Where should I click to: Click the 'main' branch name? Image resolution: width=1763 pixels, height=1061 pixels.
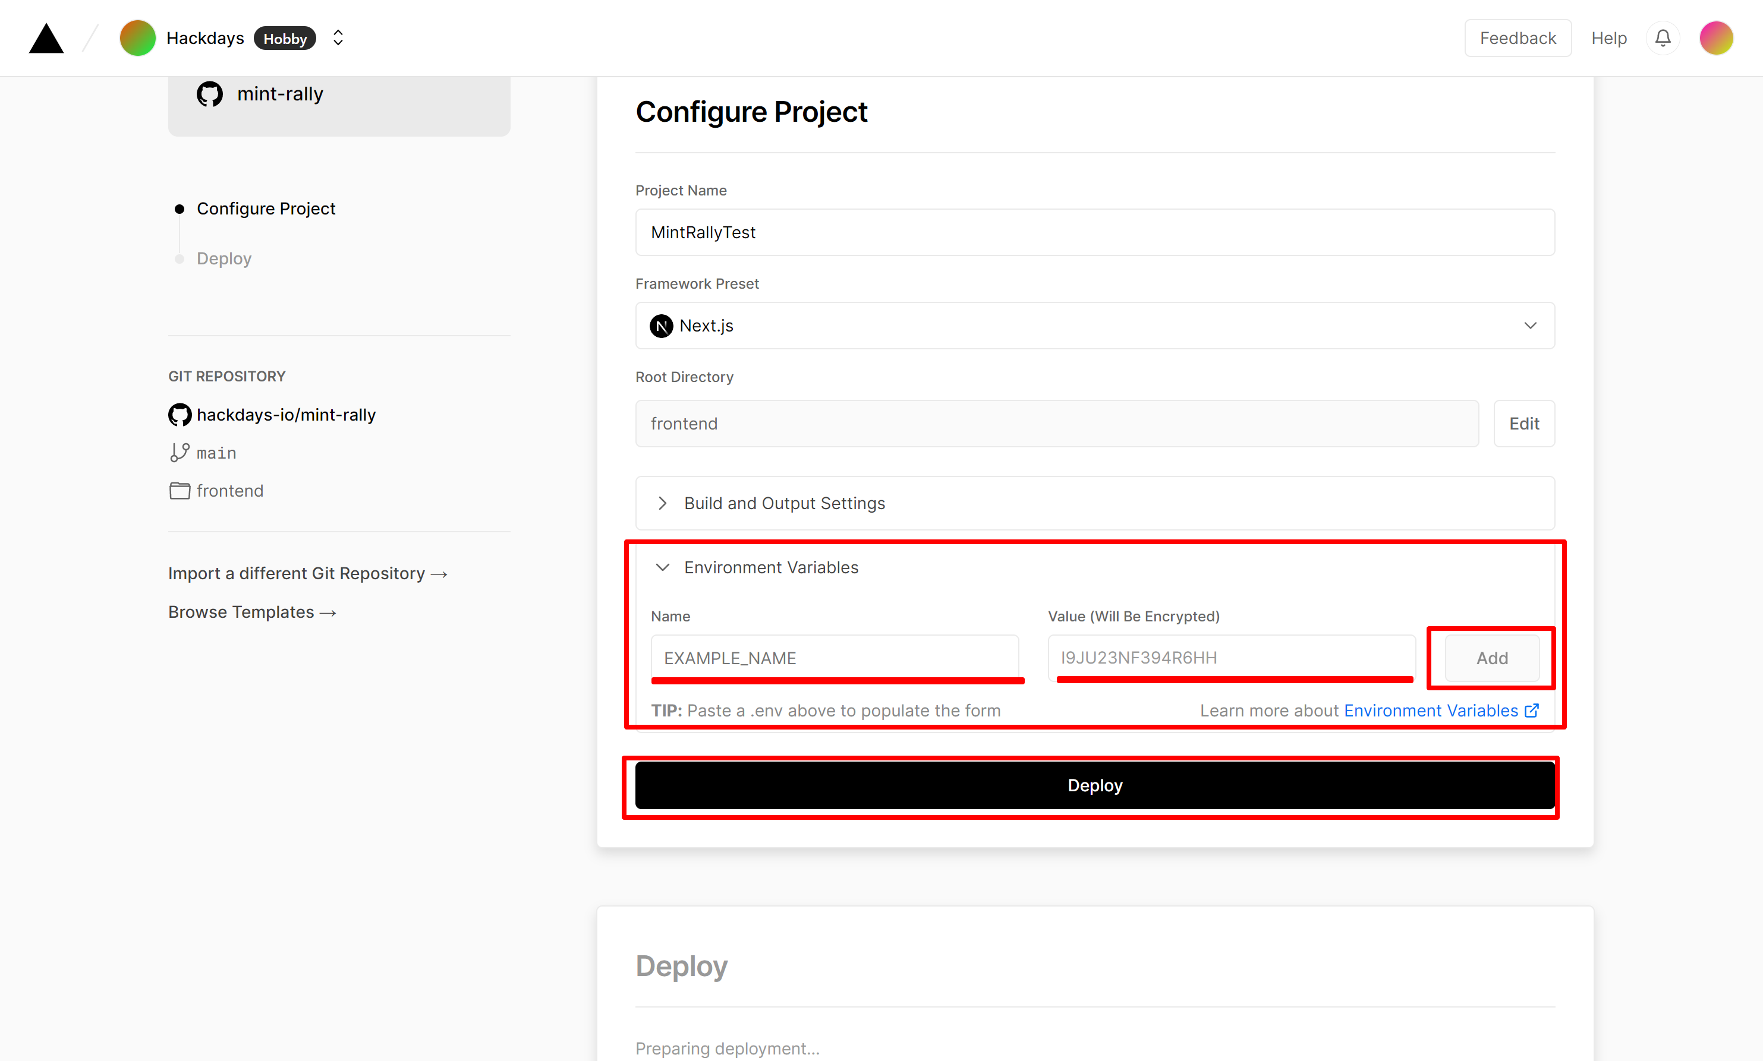(x=216, y=453)
